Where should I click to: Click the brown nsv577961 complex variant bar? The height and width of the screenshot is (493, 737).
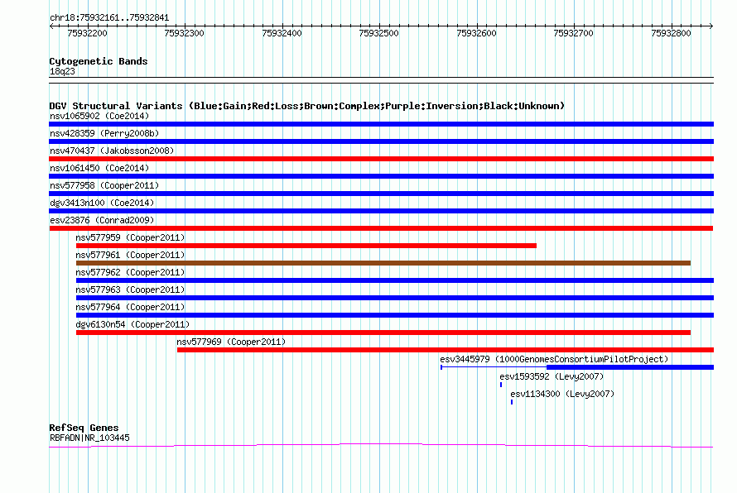pyautogui.click(x=383, y=263)
